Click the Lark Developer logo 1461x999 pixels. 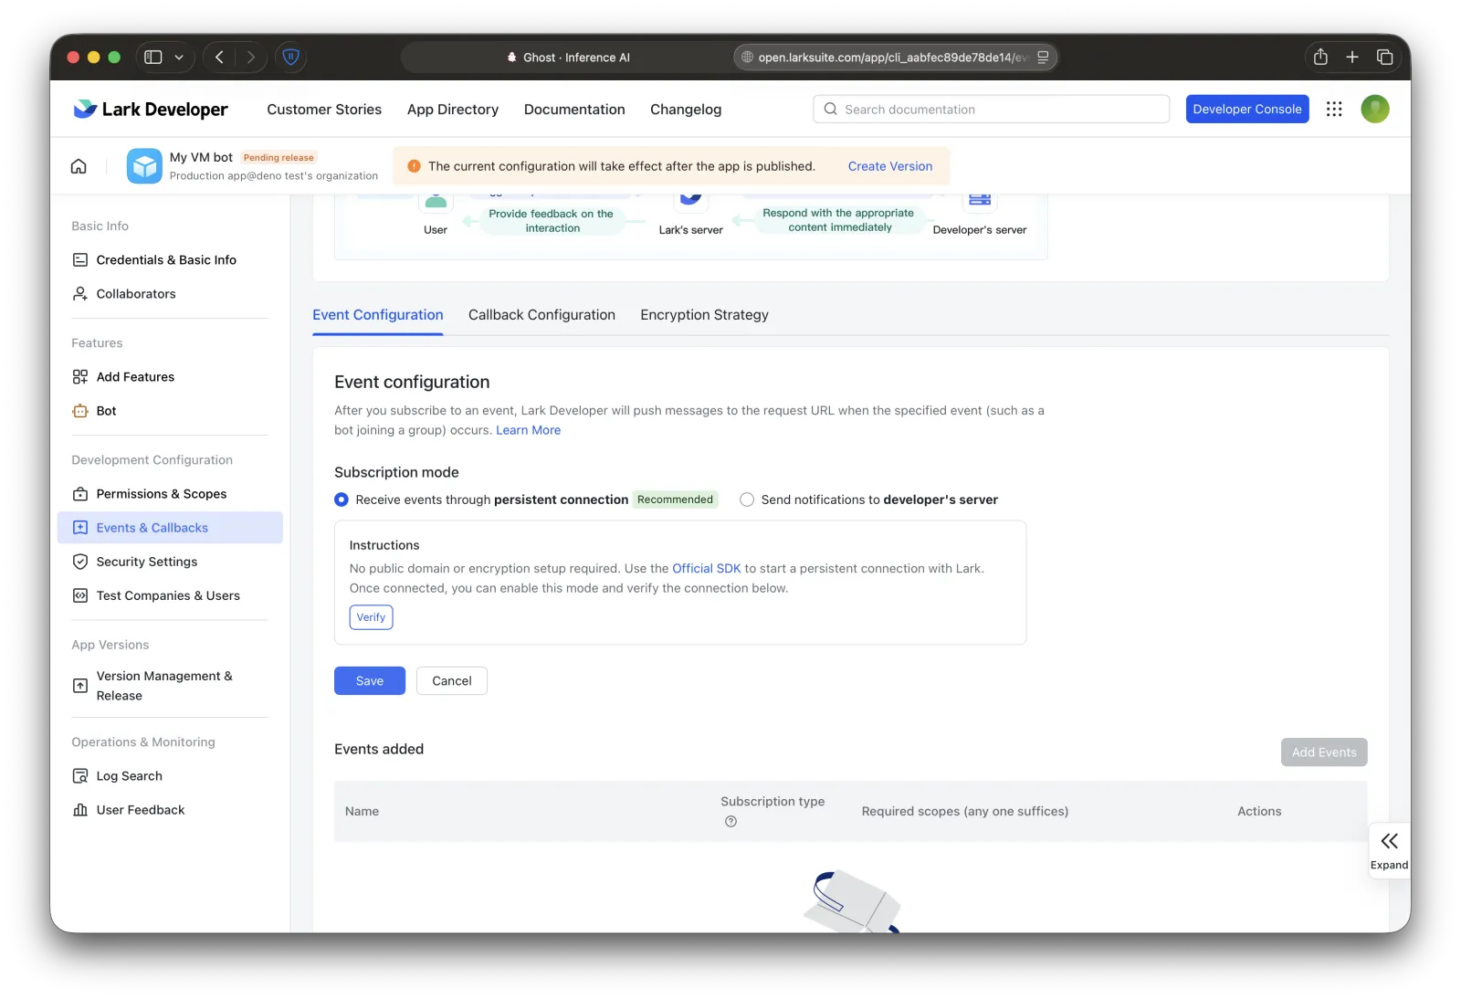[151, 110]
